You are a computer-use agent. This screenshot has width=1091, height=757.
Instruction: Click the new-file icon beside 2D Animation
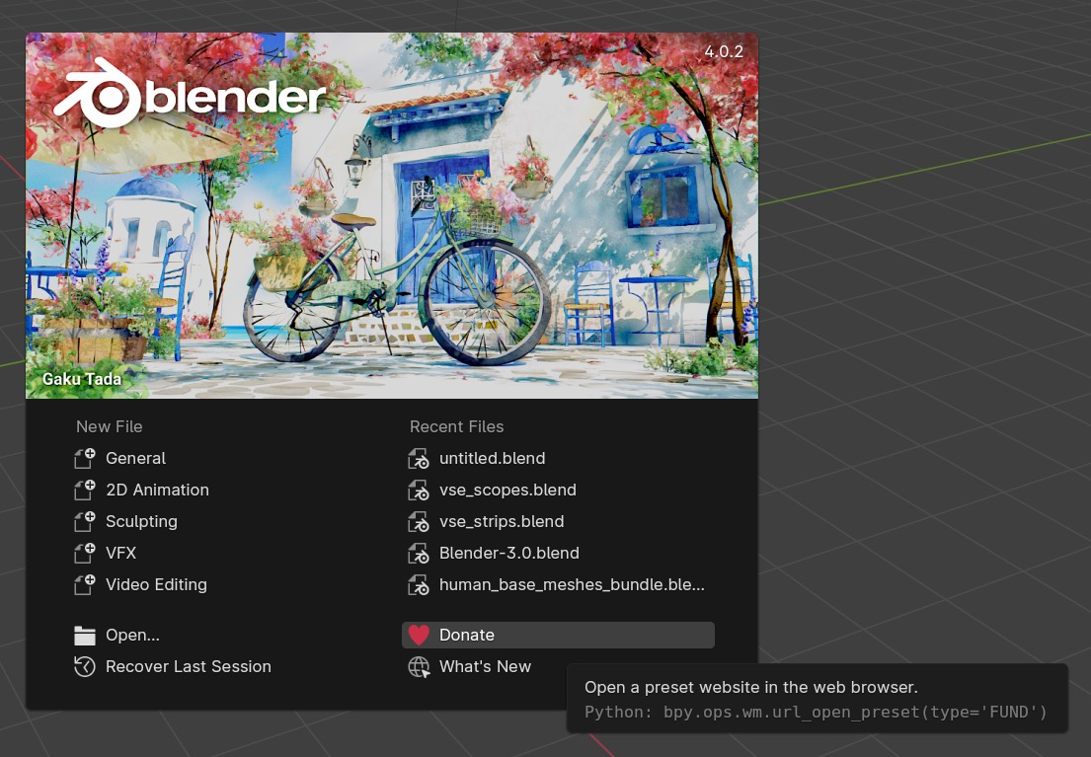point(84,490)
